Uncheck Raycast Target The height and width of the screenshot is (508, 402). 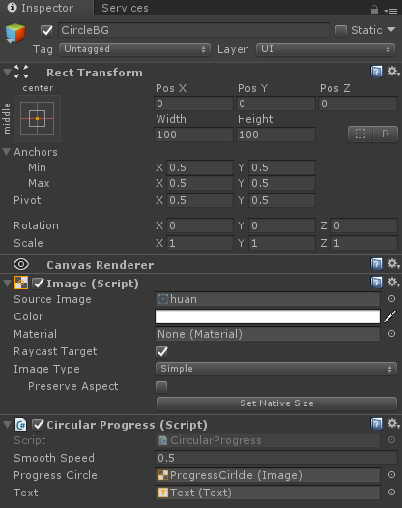click(161, 352)
